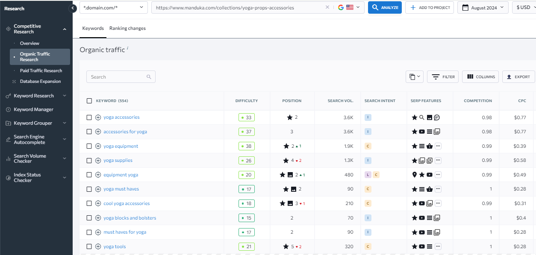Check the box for 'equipment yoga'
The width and height of the screenshot is (536, 255).
pyautogui.click(x=89, y=175)
